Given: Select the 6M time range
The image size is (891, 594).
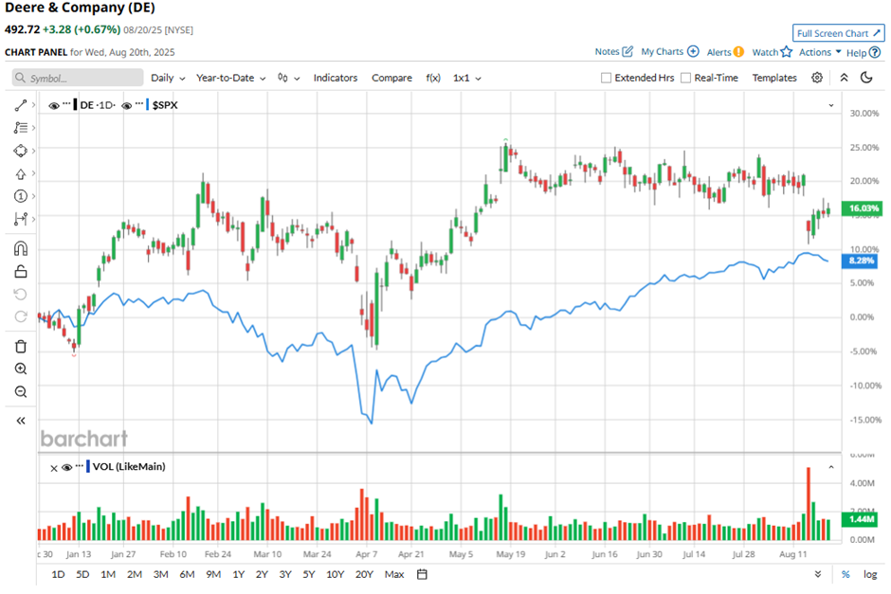Looking at the screenshot, I should point(187,574).
